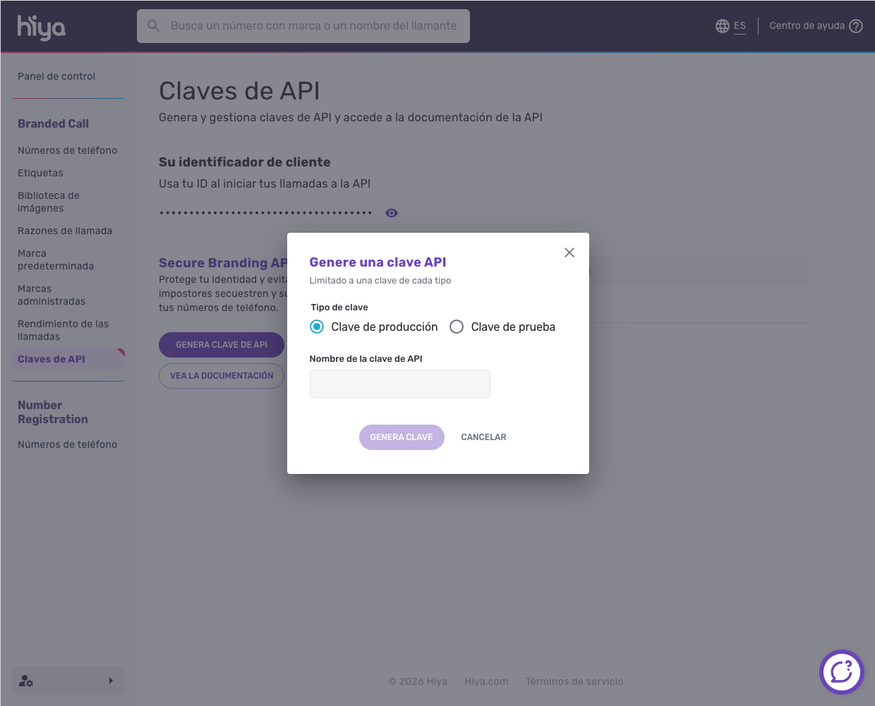Image resolution: width=875 pixels, height=706 pixels.
Task: Click the number search box
Action: pos(303,26)
